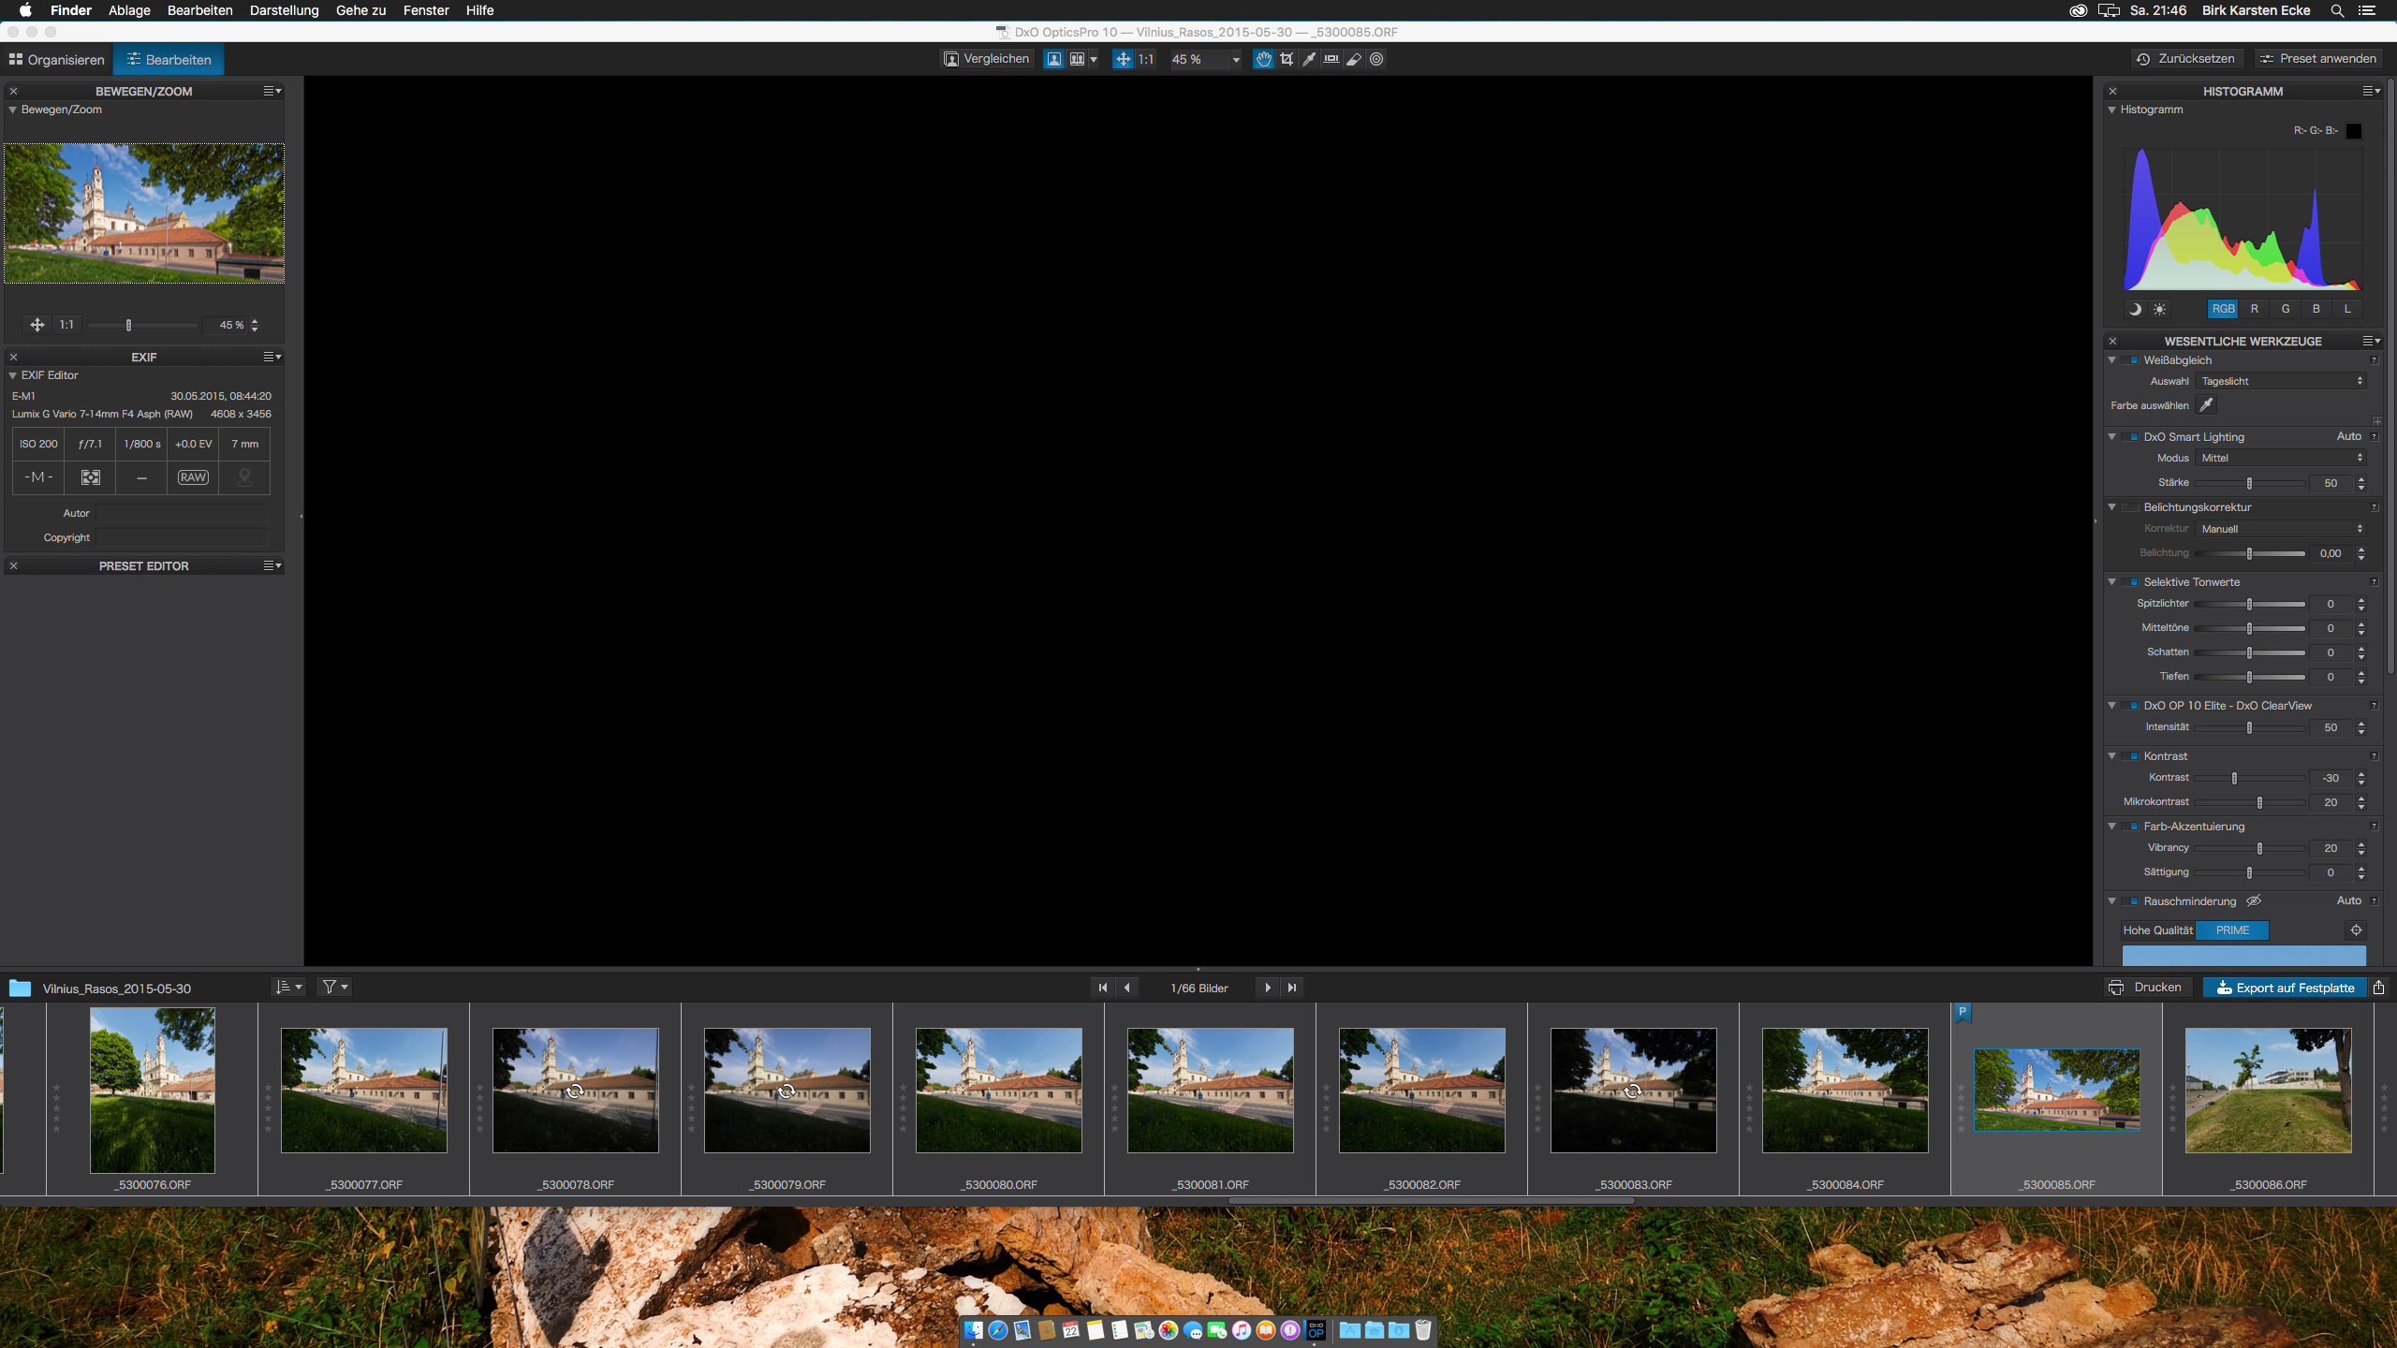Open the filmstrip sort options
Screen dimensions: 2397x1348
coord(288,987)
